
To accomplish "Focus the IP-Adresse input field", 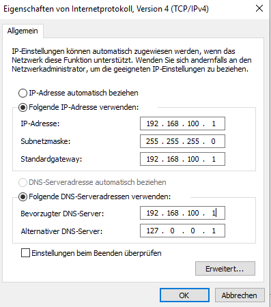I will pos(182,123).
